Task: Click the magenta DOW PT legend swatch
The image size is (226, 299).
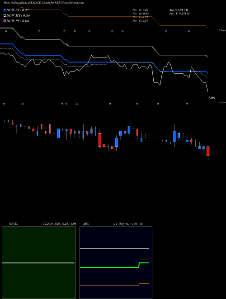Action: tap(5, 21)
